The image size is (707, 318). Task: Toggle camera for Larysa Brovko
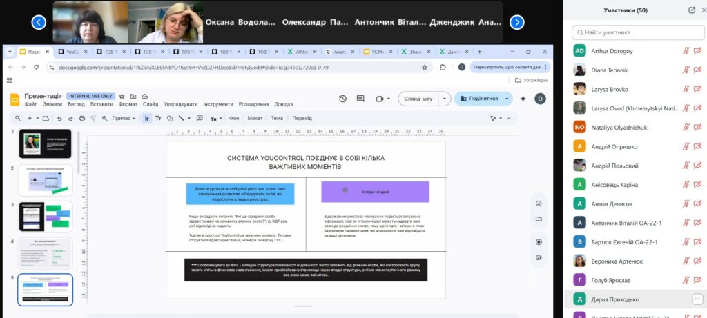click(x=698, y=89)
